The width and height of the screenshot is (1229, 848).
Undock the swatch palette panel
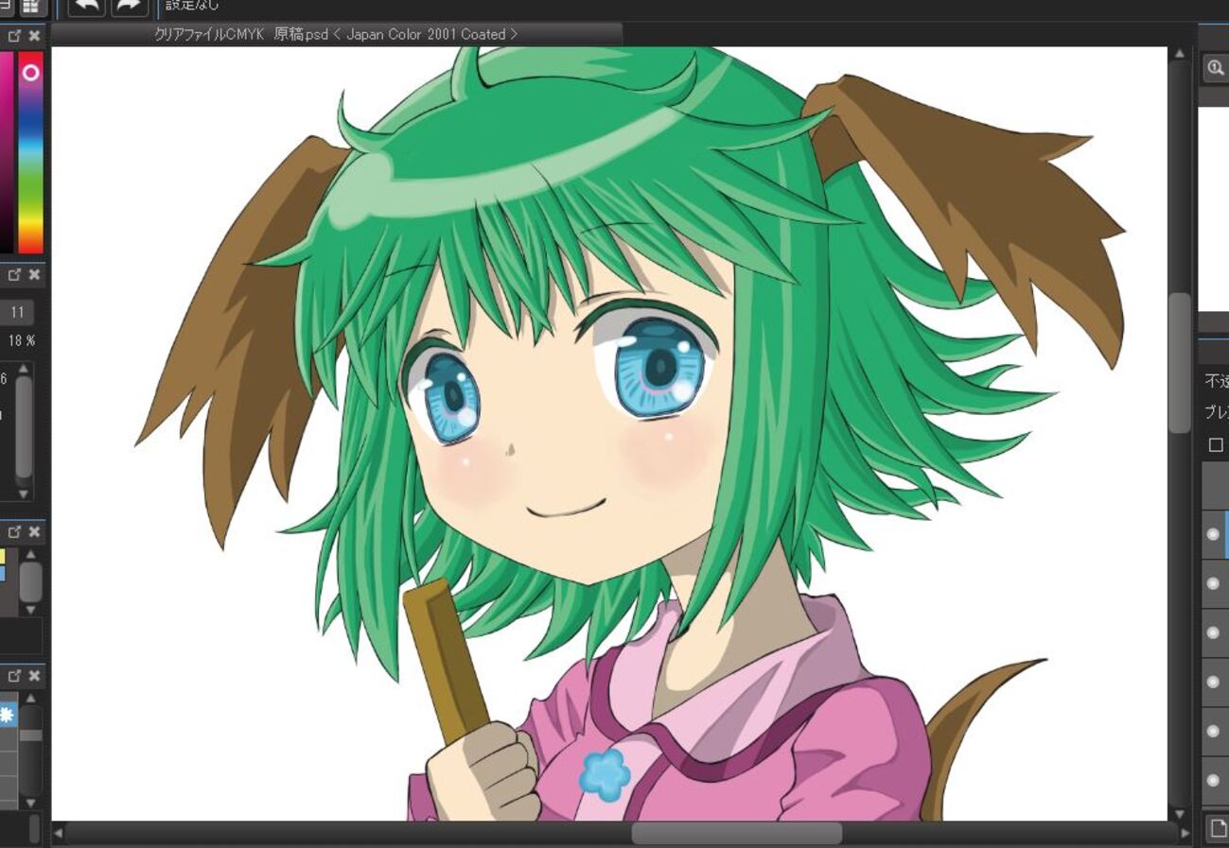(x=15, y=532)
